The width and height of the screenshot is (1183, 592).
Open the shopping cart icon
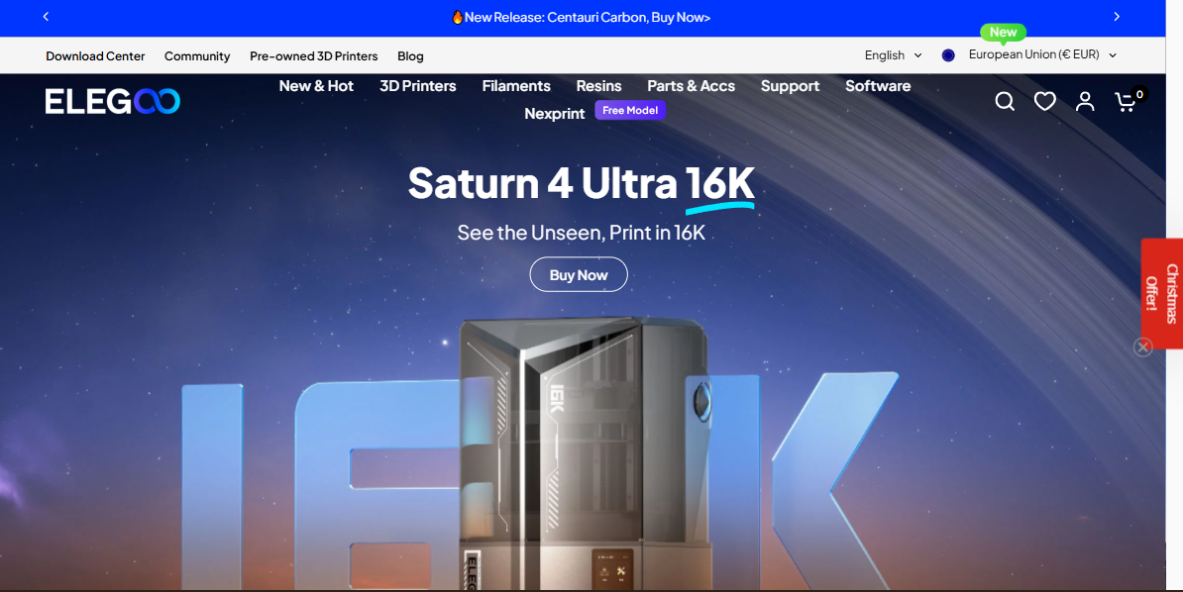[x=1125, y=101]
